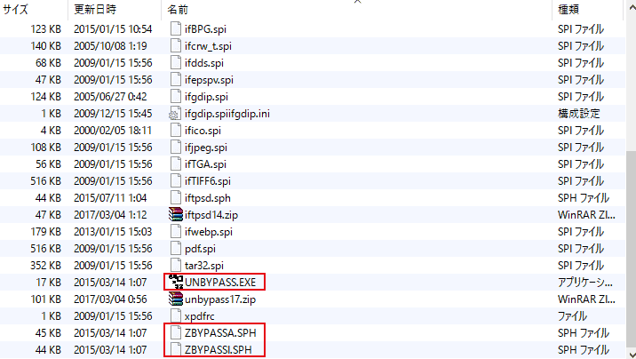Click the ZBYPASSA.SPH file icon
The height and width of the screenshot is (359, 636).
pyautogui.click(x=176, y=333)
